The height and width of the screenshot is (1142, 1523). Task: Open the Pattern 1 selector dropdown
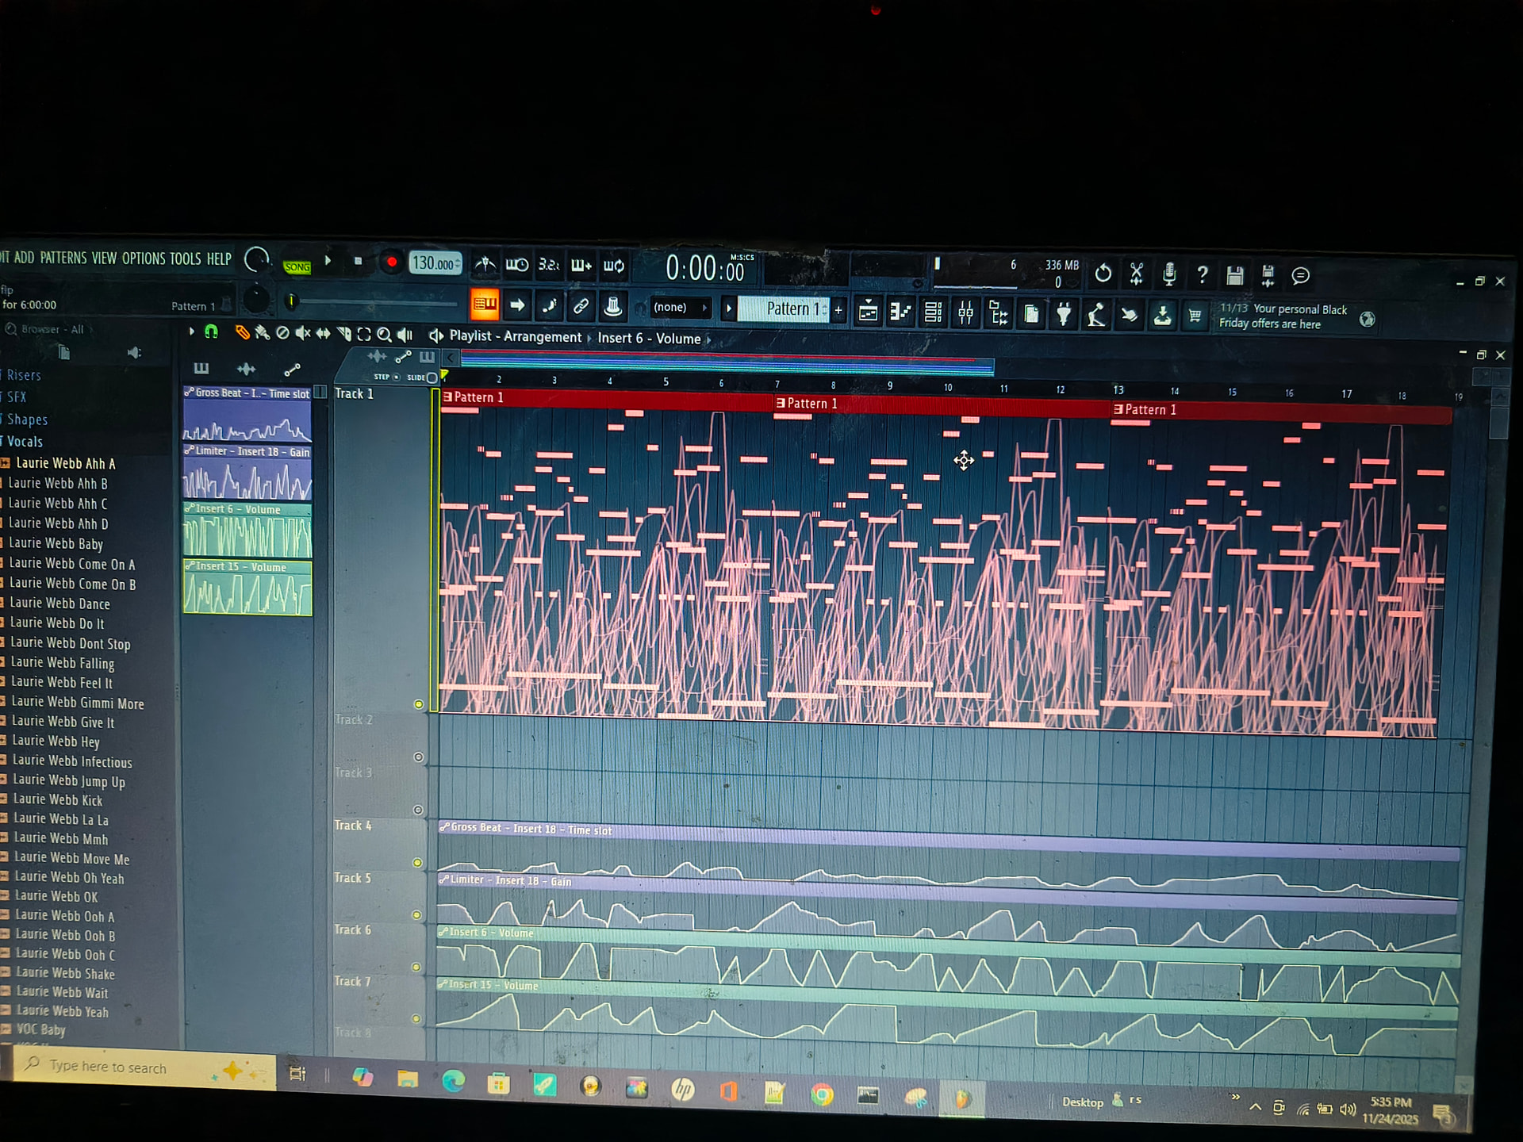[785, 309]
